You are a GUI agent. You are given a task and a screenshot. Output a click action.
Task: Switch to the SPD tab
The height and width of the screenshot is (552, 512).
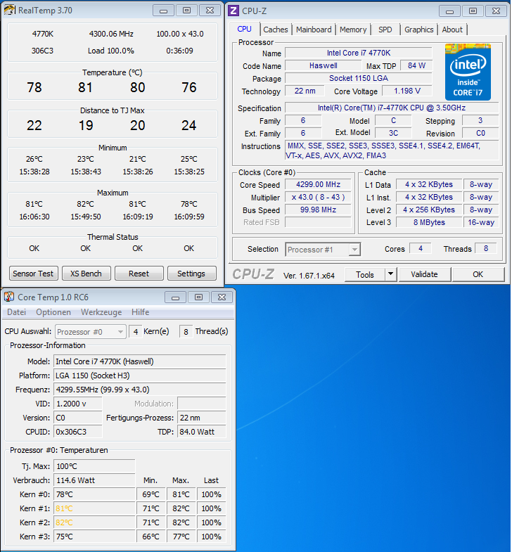coord(385,30)
